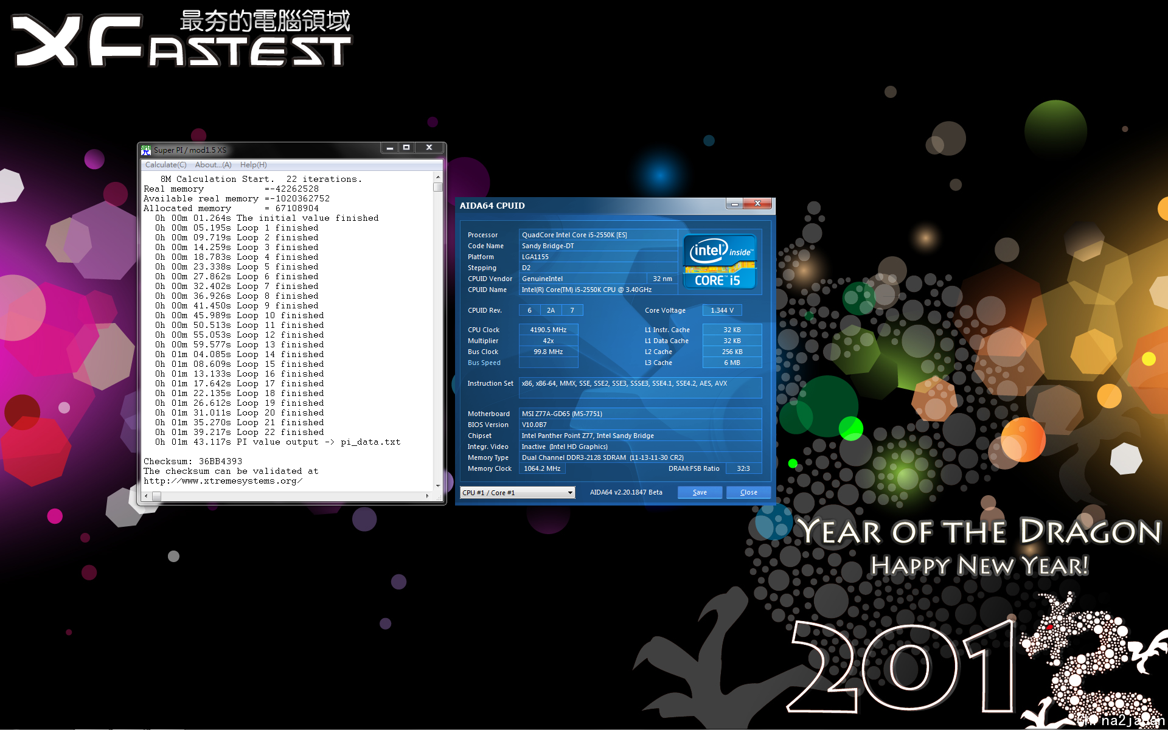Click the L3 Cache value 6 MB

point(732,363)
